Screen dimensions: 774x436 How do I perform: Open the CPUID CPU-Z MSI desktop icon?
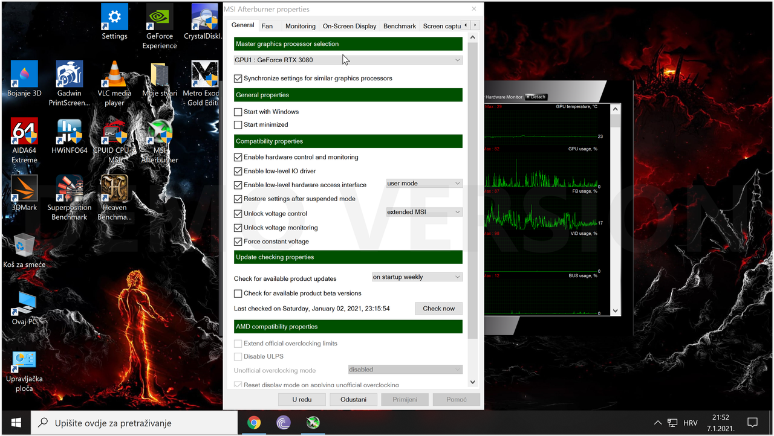click(x=114, y=141)
